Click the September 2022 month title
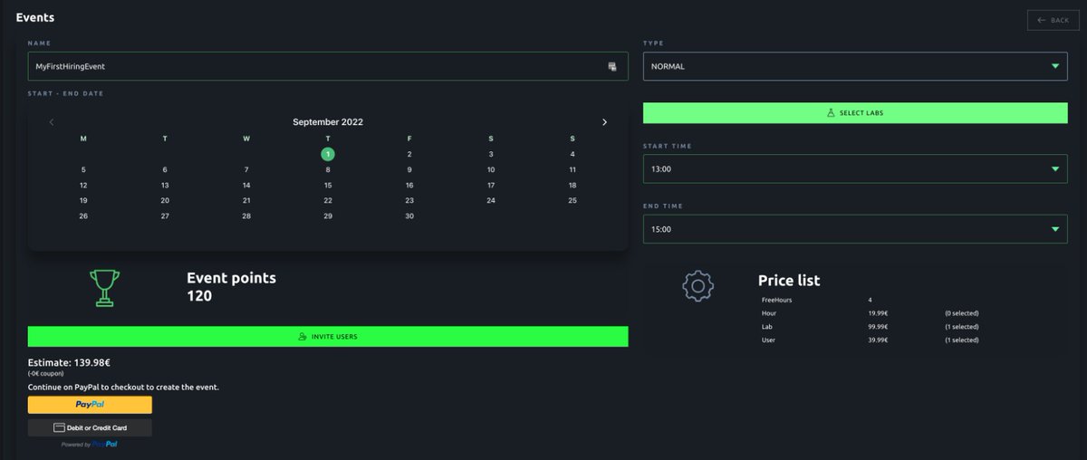 point(328,122)
